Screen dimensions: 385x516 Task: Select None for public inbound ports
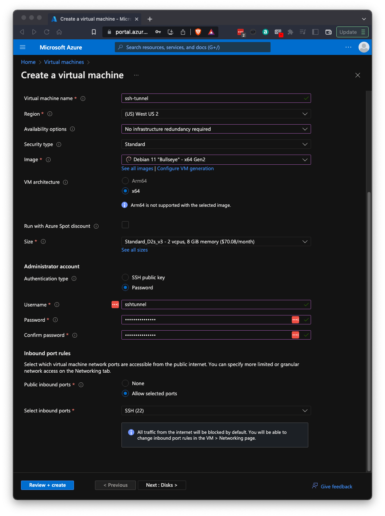[125, 383]
